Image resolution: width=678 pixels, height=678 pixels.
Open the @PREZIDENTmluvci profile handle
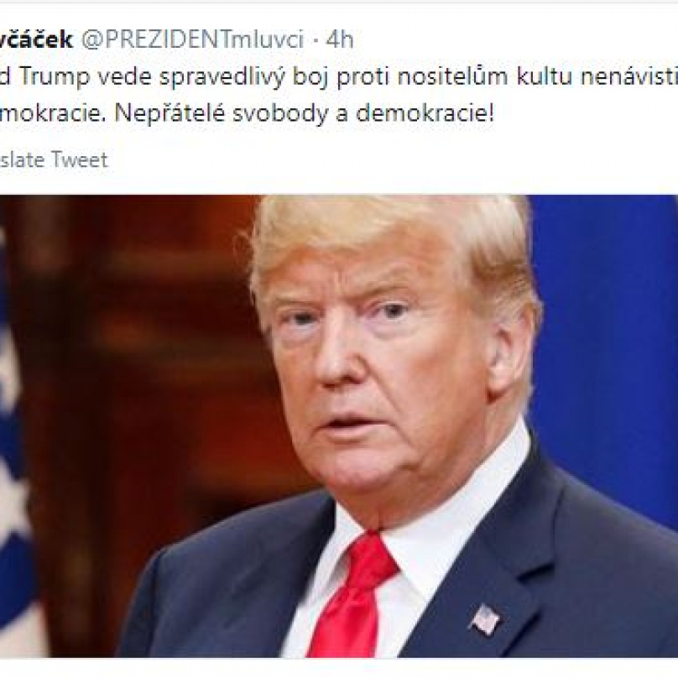(x=193, y=40)
